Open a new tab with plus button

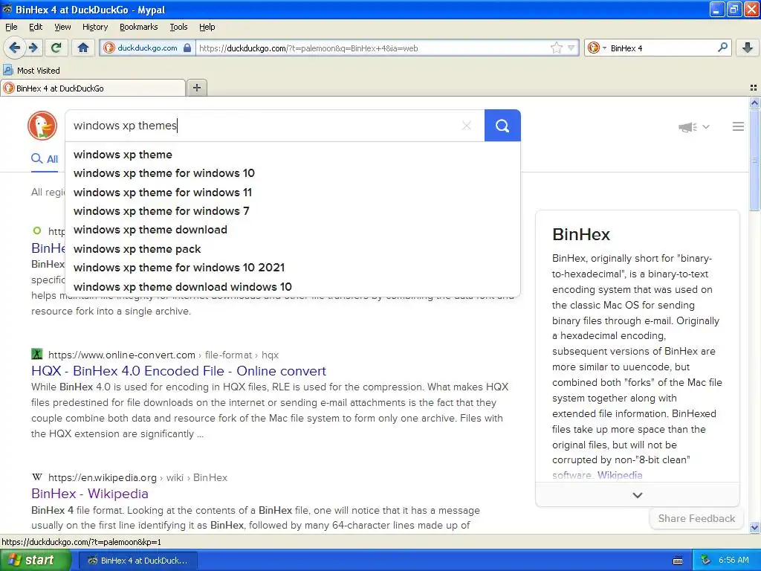click(196, 88)
